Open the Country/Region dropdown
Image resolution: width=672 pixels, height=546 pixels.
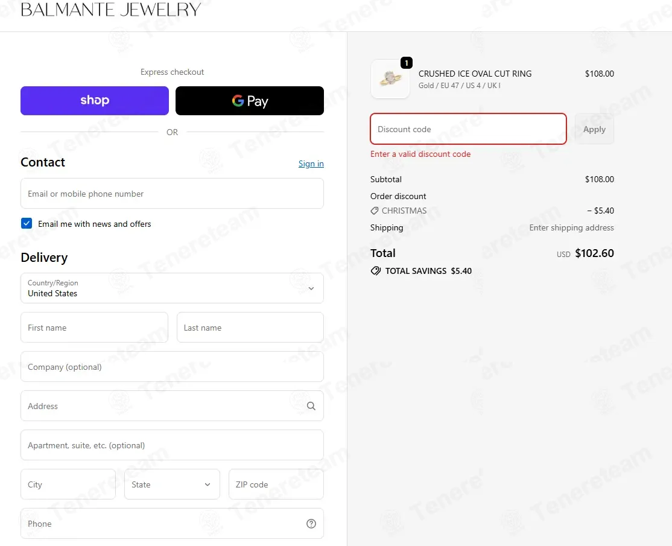coord(173,288)
